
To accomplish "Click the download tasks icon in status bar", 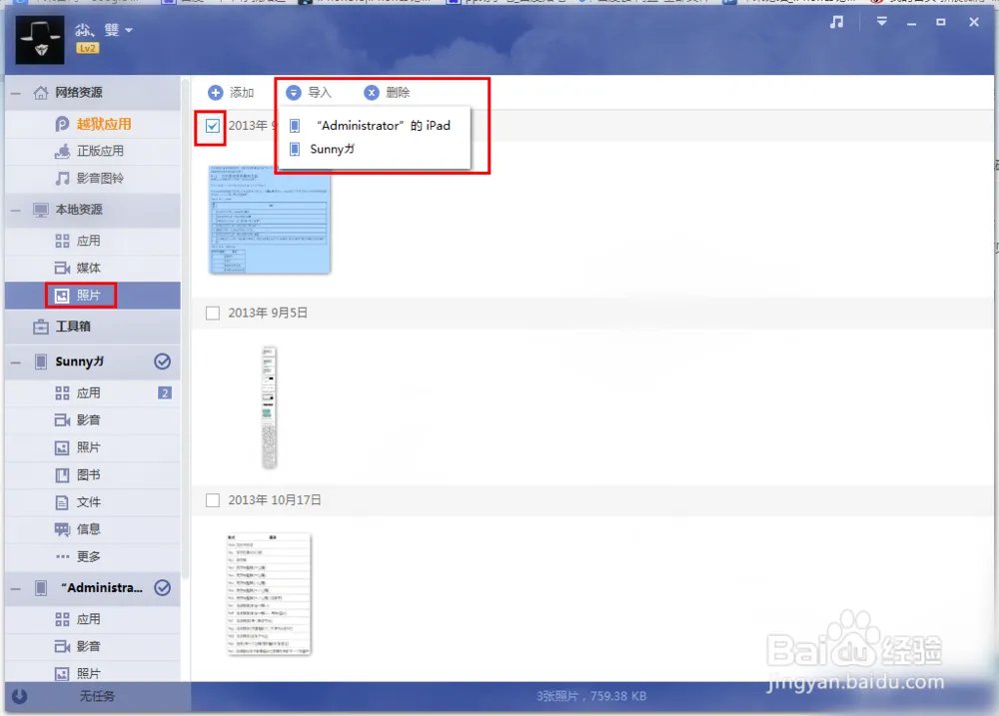I will (19, 696).
